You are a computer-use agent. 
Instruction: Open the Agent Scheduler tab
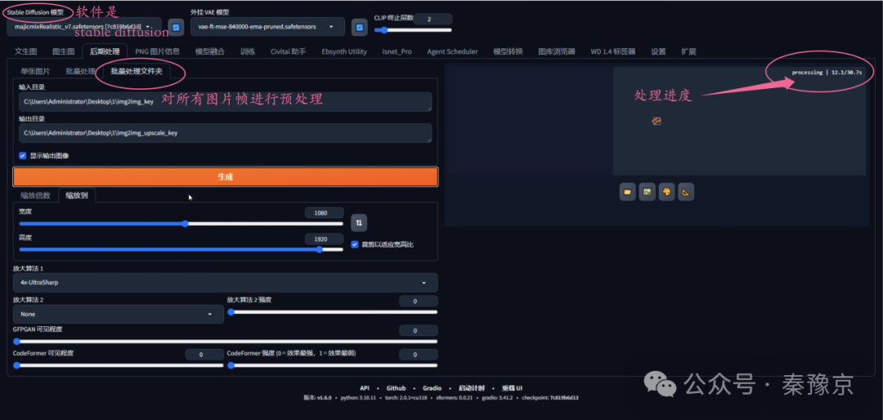click(452, 51)
